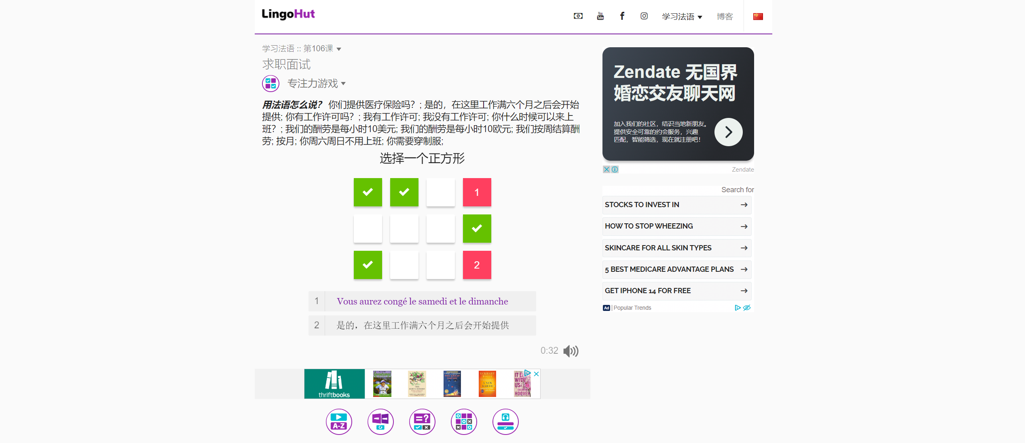
Task: Open the 博客 menu item
Action: pos(725,17)
